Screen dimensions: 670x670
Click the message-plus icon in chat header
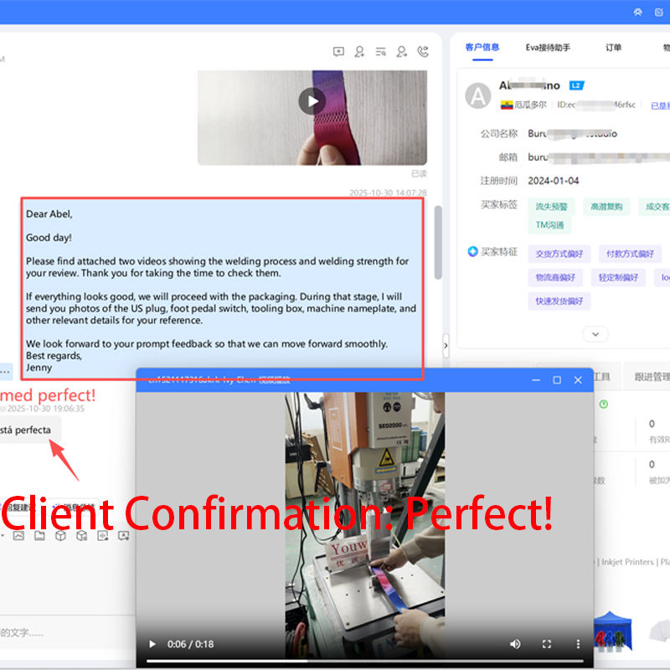click(338, 52)
